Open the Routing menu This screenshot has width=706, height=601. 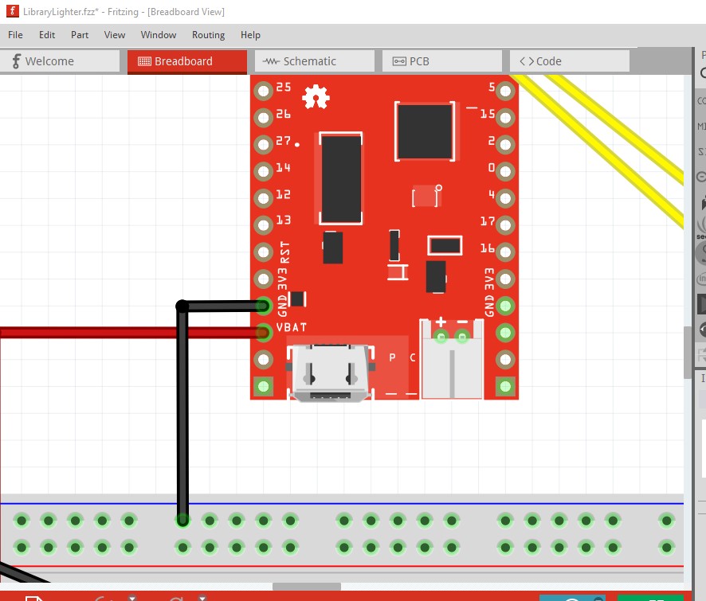click(208, 35)
